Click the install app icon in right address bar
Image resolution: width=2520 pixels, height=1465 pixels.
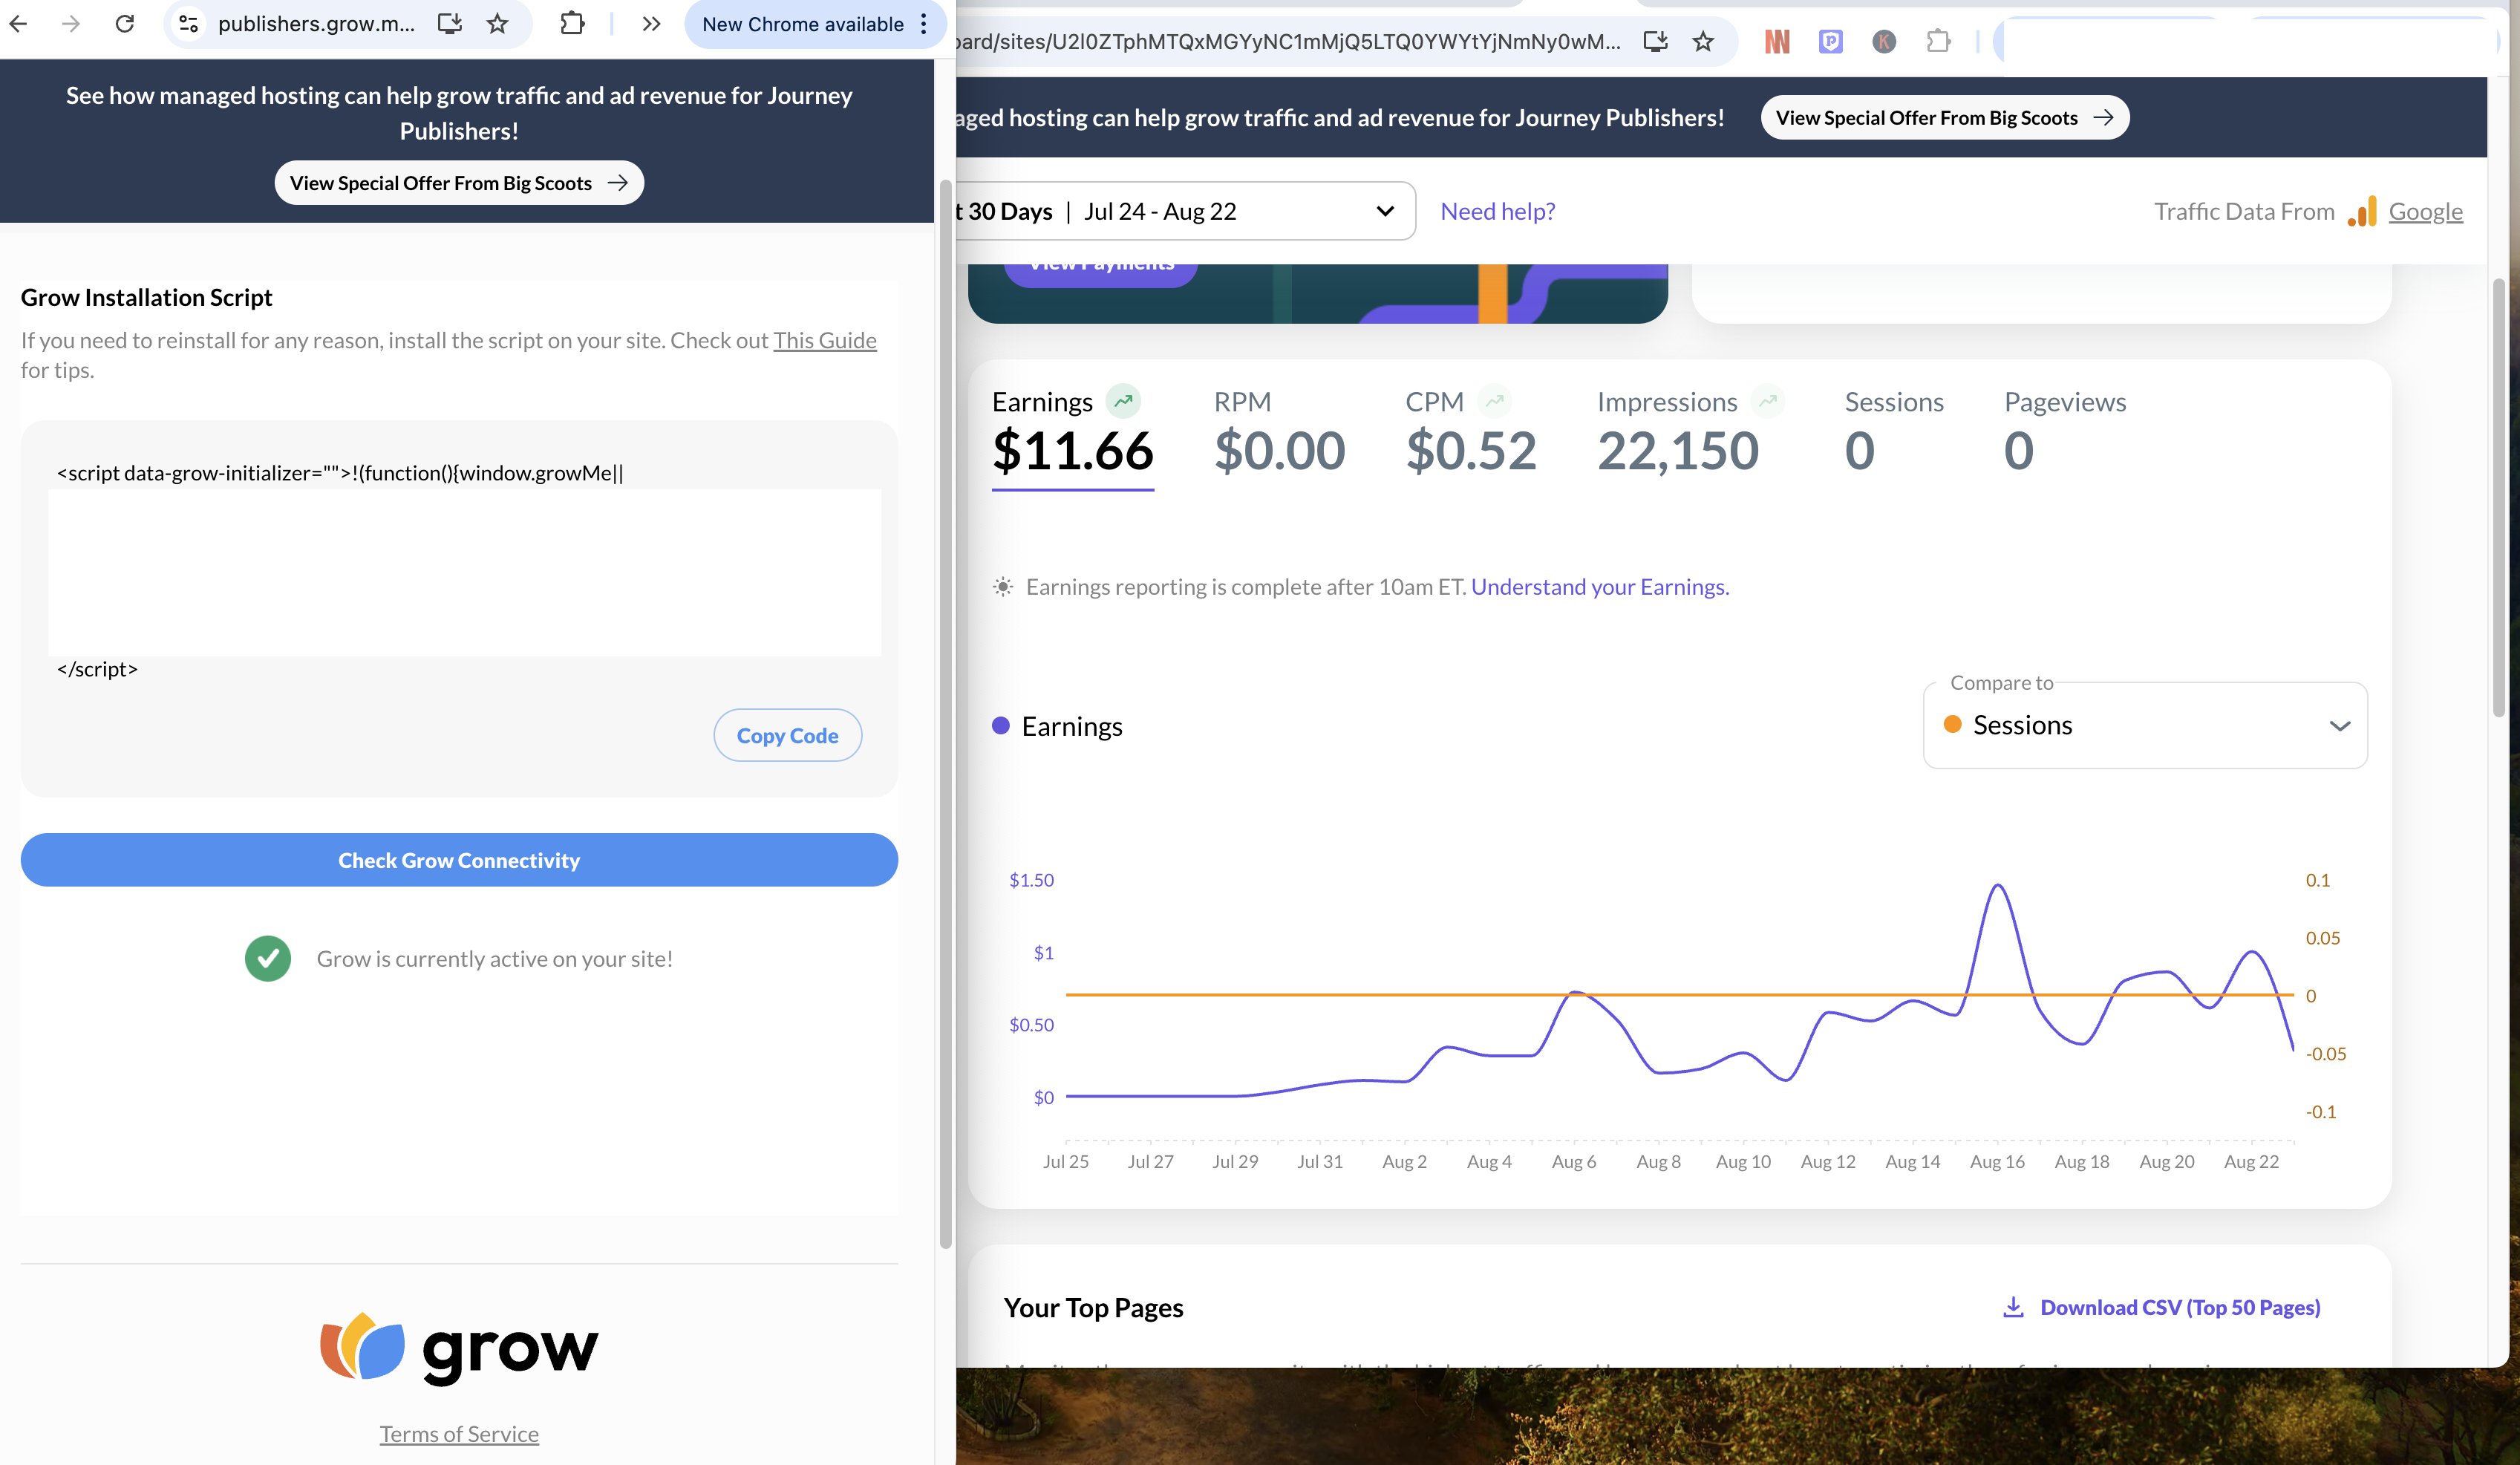(x=1655, y=41)
